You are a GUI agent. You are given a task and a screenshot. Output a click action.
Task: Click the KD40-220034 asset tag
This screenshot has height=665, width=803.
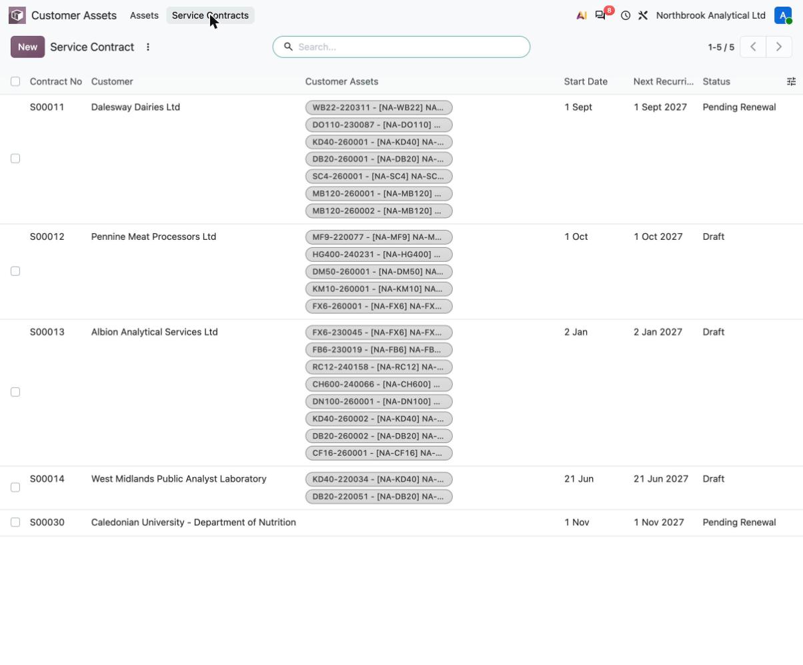click(379, 480)
